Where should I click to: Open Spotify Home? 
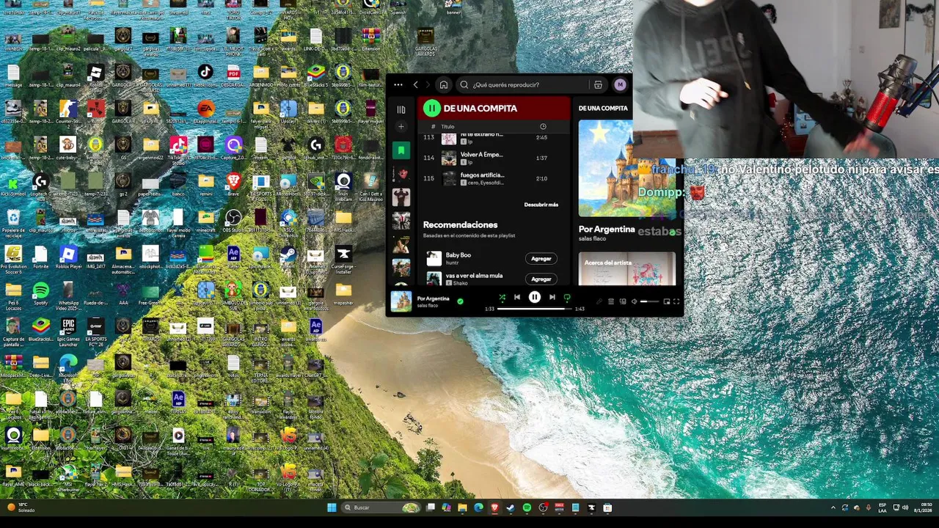pos(443,85)
